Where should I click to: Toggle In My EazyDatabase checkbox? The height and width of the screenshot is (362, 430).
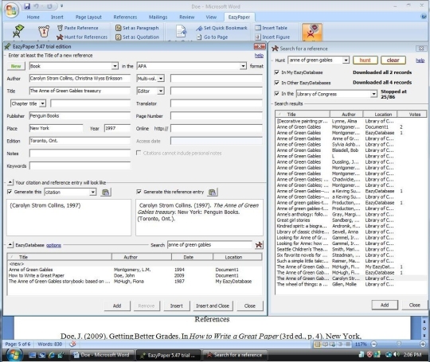(277, 72)
